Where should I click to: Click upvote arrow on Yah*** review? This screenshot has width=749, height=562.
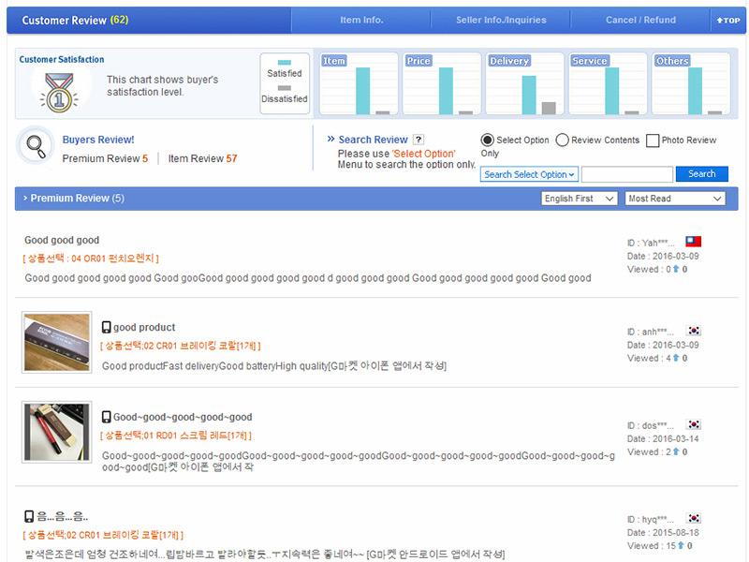(675, 270)
